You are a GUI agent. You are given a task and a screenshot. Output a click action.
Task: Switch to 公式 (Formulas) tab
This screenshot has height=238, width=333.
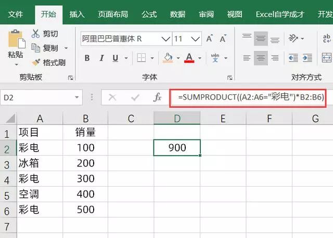coord(149,15)
